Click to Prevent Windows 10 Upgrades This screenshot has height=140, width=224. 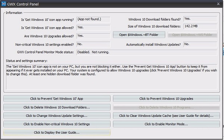pos(166,99)
